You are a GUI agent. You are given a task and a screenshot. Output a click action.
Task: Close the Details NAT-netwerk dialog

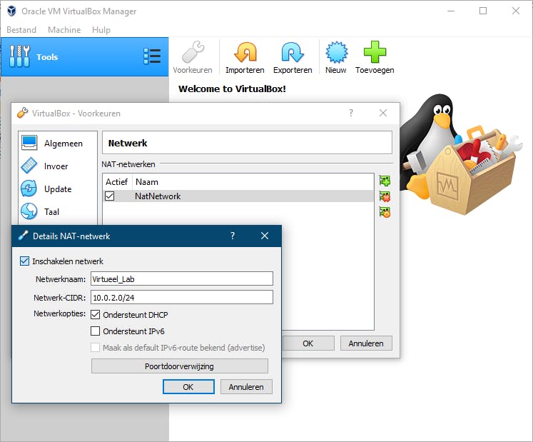265,236
